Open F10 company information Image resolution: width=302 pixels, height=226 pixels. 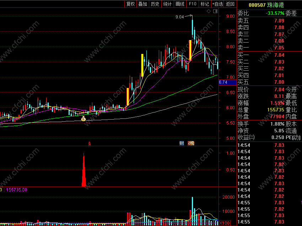point(193,4)
